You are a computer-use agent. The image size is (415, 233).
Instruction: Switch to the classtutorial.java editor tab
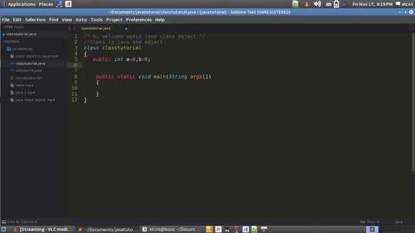(96, 28)
